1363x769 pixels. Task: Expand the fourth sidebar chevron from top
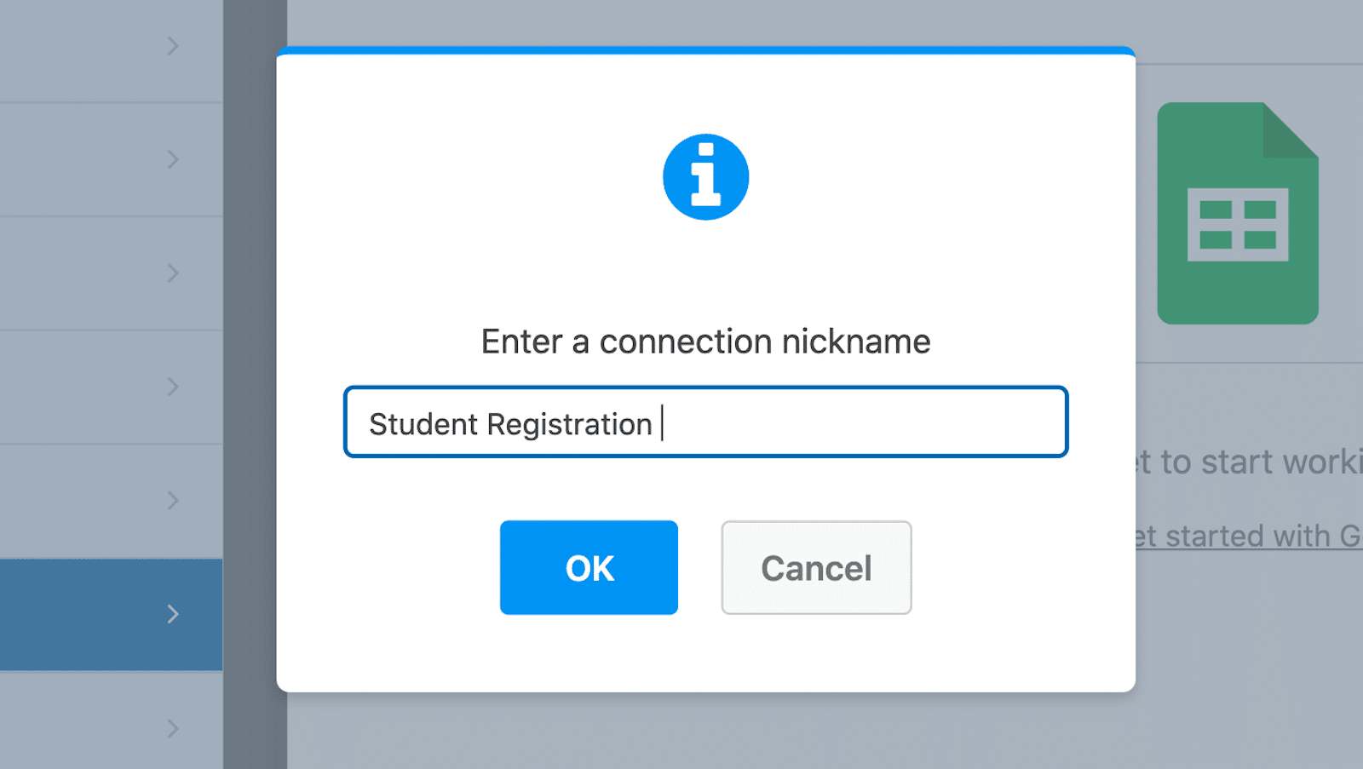[173, 387]
